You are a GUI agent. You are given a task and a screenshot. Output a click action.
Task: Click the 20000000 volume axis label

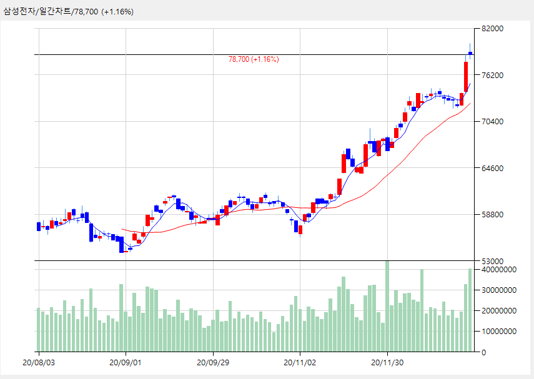[x=499, y=310]
